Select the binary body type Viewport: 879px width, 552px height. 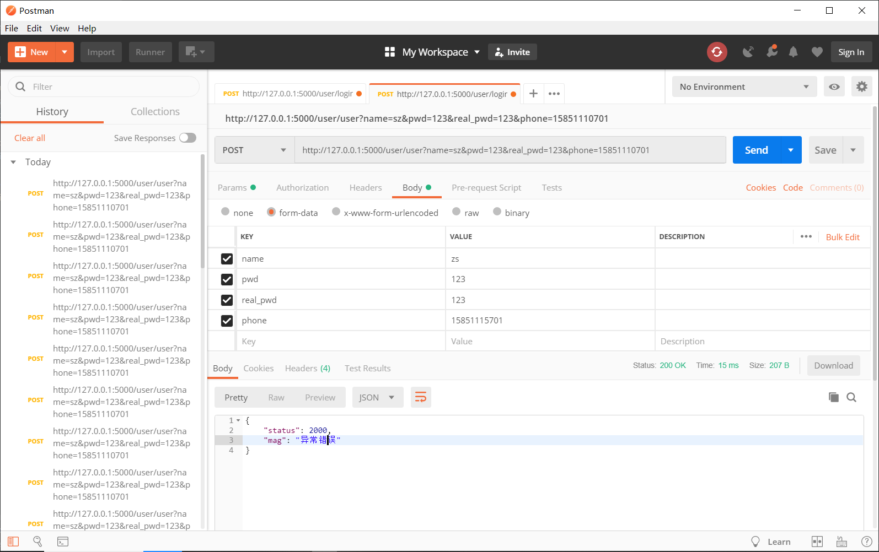(497, 212)
